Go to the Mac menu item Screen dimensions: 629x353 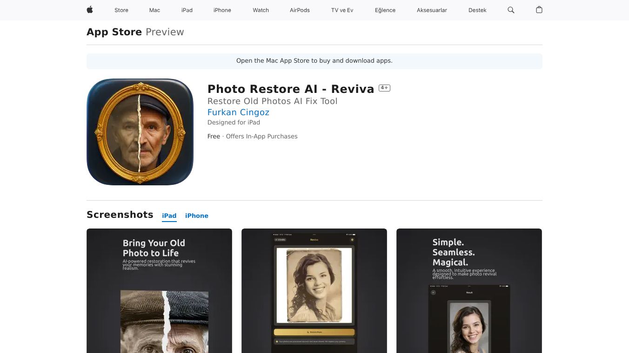tap(154, 10)
